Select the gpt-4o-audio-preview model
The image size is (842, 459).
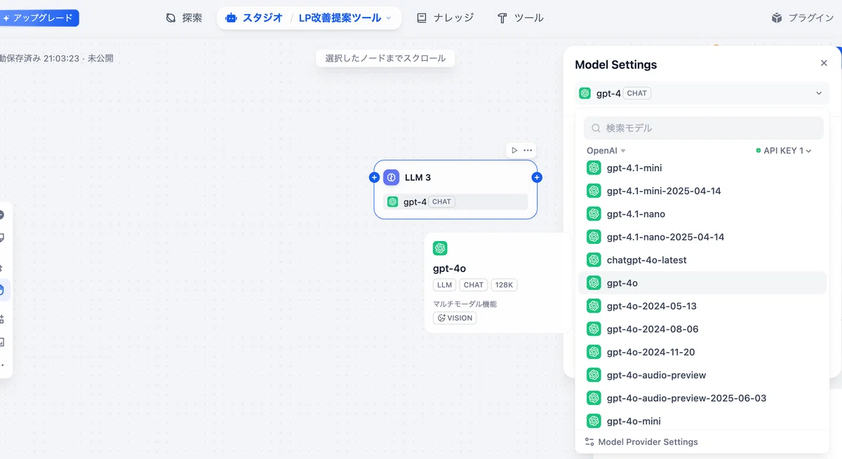click(x=702, y=375)
